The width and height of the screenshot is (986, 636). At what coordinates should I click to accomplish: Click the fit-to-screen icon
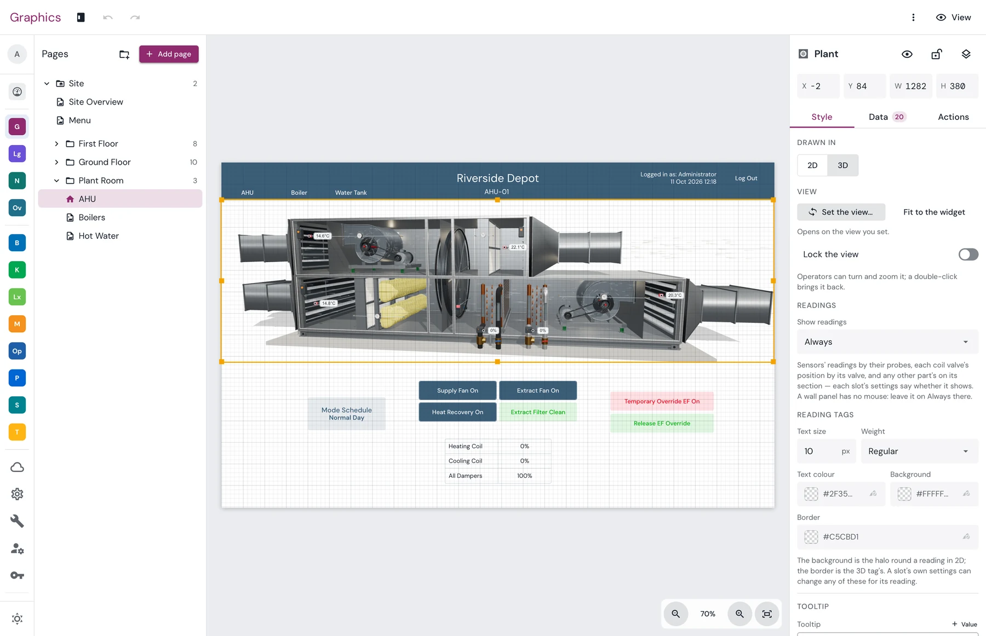pyautogui.click(x=767, y=614)
